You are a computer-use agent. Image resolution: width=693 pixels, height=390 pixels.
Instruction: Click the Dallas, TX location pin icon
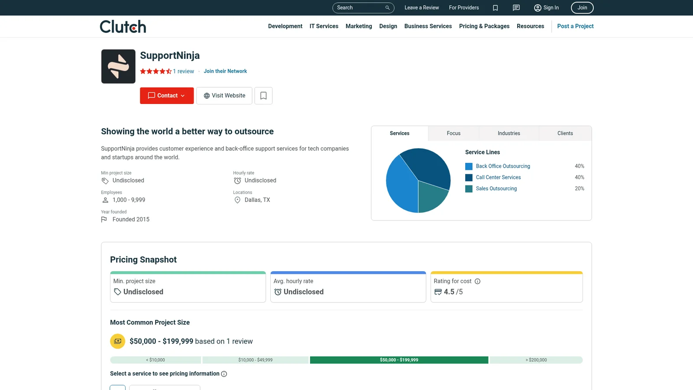[x=237, y=200]
